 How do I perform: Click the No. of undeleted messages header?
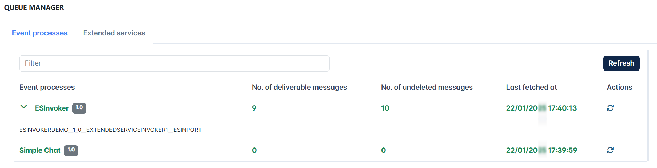click(x=427, y=87)
